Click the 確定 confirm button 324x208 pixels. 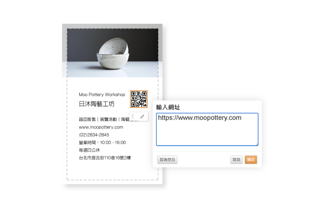pyautogui.click(x=251, y=160)
